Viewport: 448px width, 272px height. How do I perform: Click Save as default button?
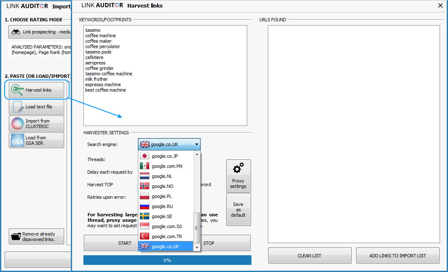point(238,210)
